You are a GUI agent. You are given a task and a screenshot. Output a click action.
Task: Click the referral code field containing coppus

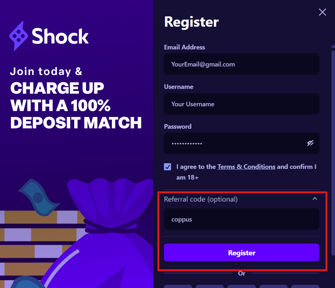[x=241, y=219]
